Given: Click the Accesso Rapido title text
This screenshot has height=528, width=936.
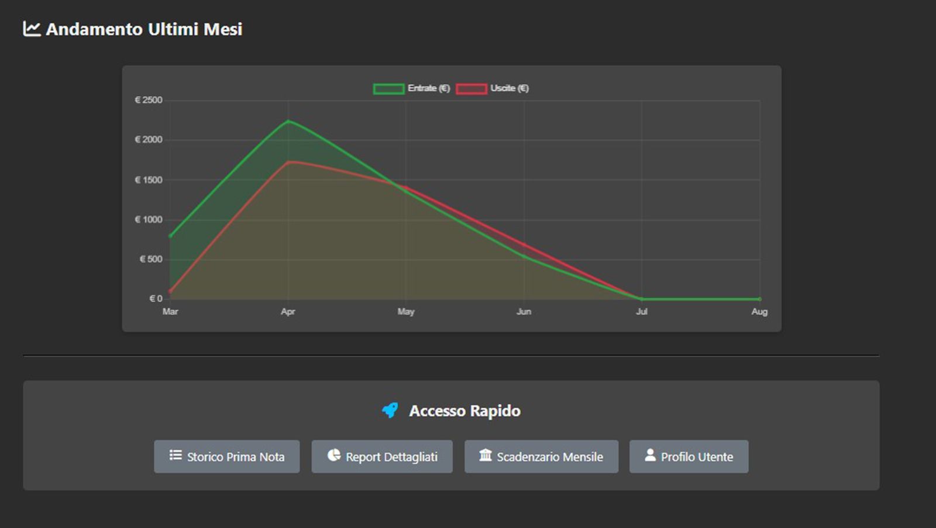Looking at the screenshot, I should coord(464,411).
